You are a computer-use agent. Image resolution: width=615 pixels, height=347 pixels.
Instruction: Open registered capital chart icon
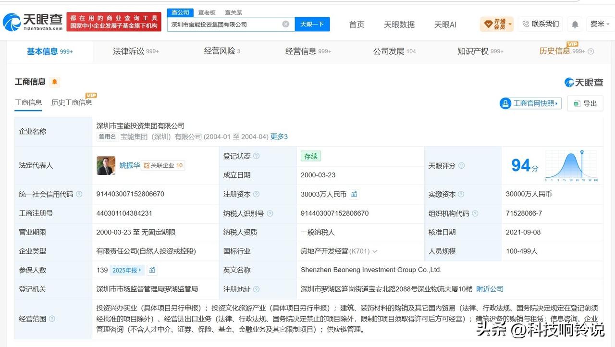coord(354,194)
